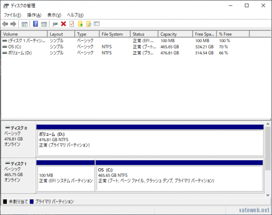Viewport: 272px width, 215px height.
Task: Click the folder with magnifier icon
Action: coord(88,24)
